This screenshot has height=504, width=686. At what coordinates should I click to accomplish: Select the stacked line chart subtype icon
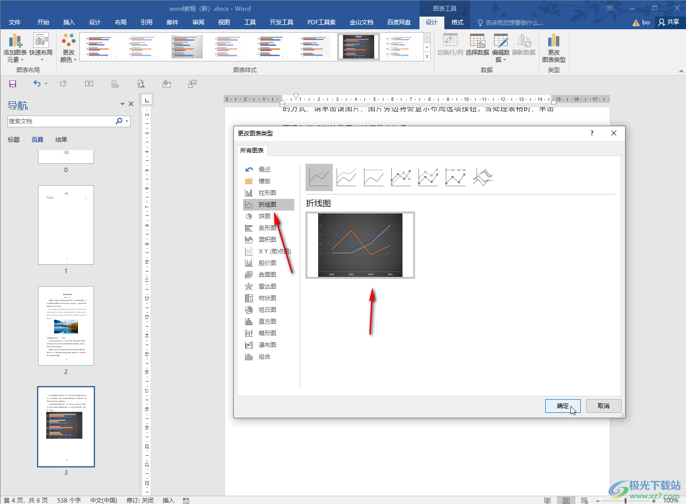(346, 177)
